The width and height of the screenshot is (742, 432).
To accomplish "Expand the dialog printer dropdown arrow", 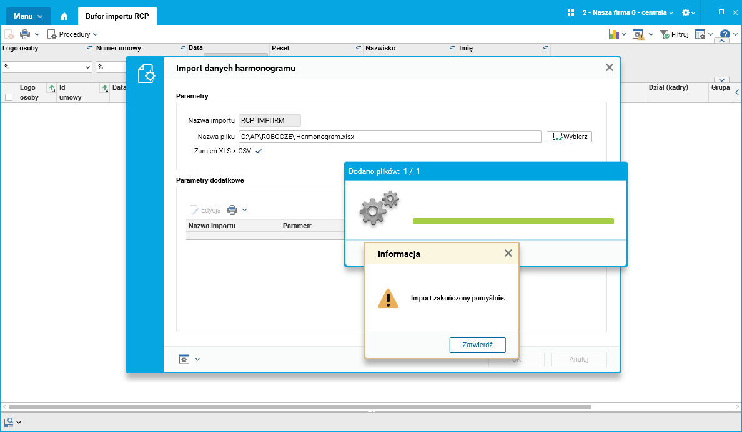I will (x=245, y=210).
